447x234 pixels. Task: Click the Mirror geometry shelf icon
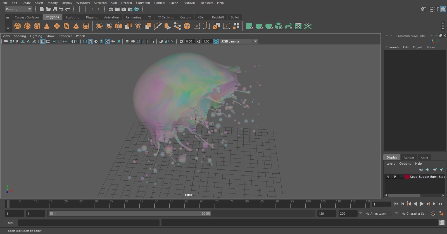tap(119, 26)
